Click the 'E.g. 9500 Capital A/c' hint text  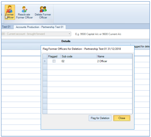(98, 34)
